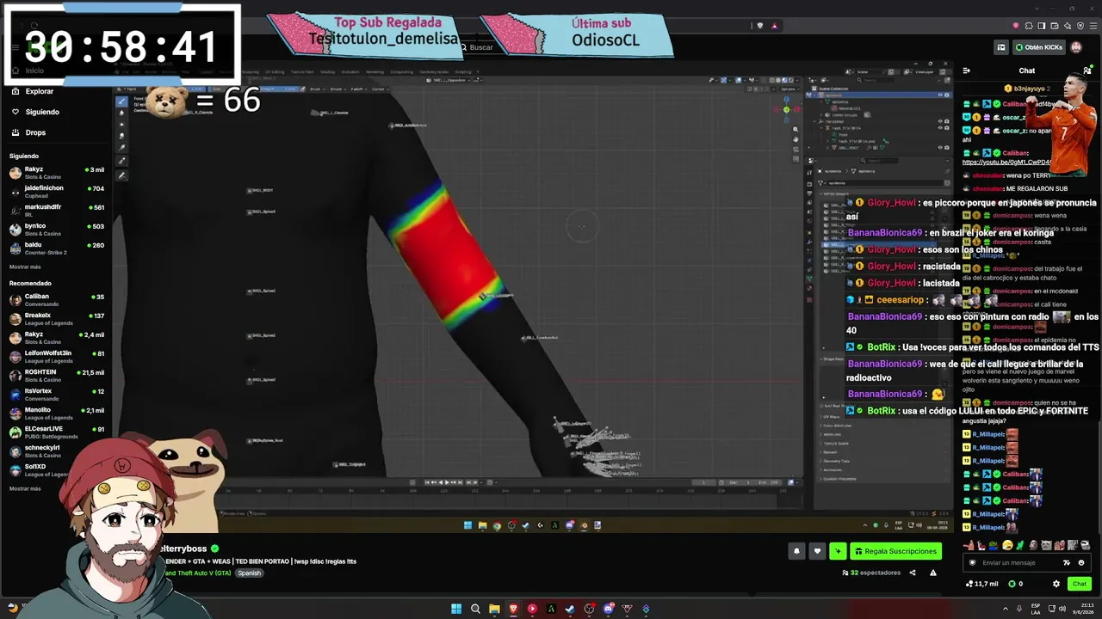Collapse the chat panel with arrow icon

click(967, 70)
